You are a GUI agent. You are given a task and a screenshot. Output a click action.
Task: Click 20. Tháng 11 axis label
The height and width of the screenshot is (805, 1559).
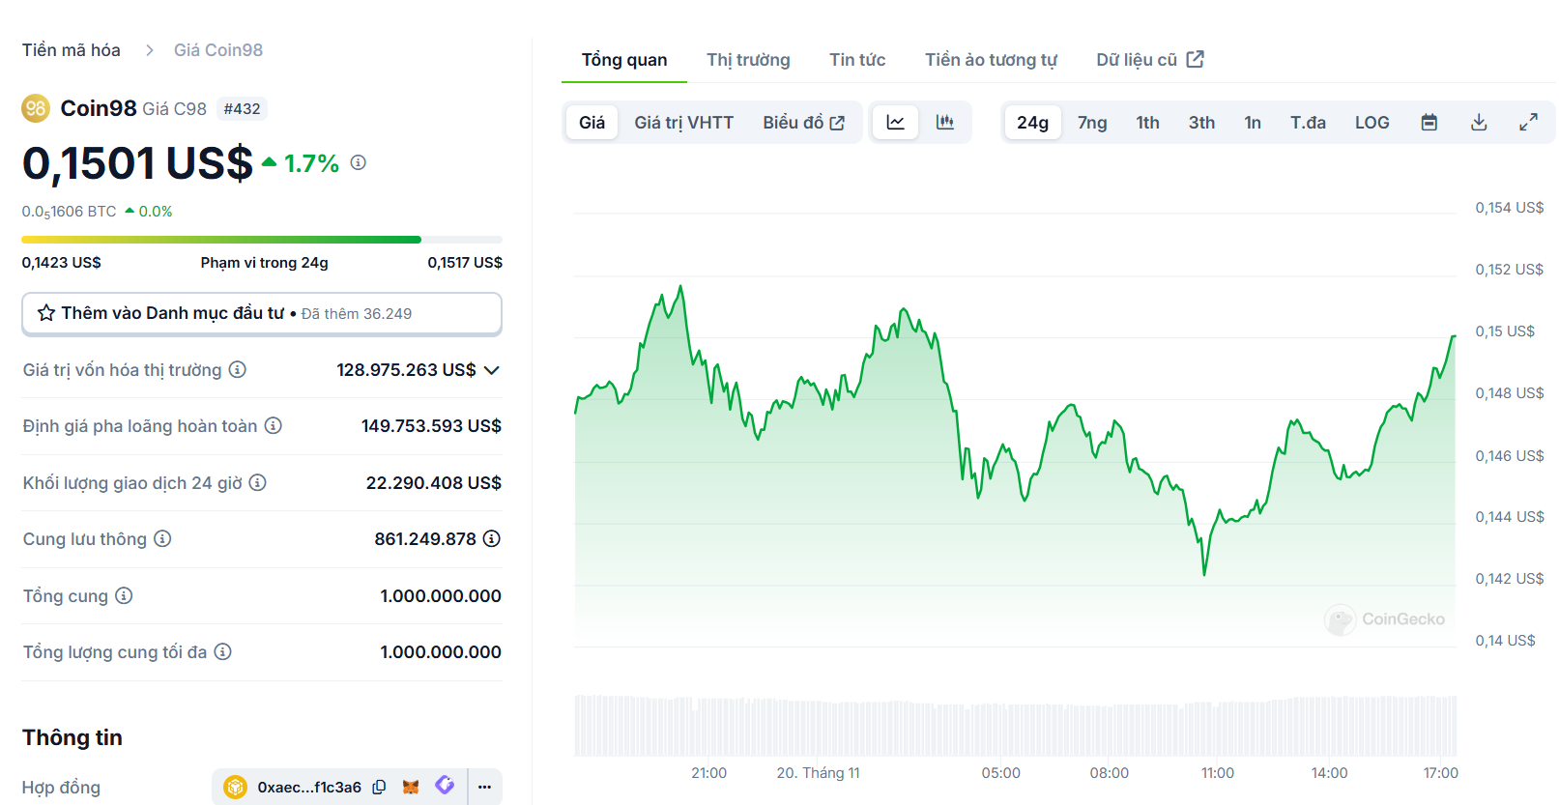tap(818, 773)
